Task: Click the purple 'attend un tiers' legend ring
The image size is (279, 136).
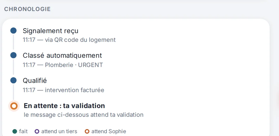Action: click(x=37, y=131)
